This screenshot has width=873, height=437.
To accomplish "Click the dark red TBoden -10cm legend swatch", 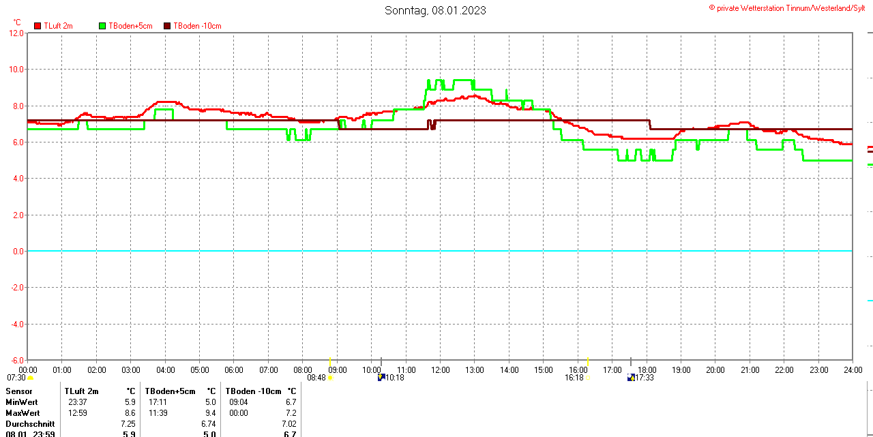I will point(167,26).
